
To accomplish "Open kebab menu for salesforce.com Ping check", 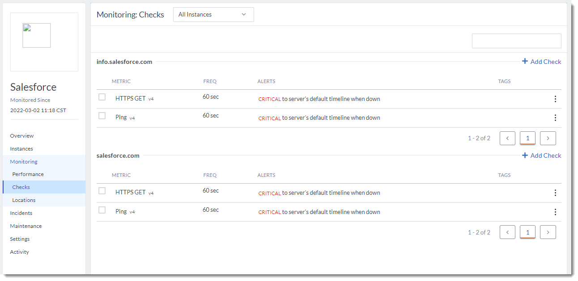I will coord(555,212).
